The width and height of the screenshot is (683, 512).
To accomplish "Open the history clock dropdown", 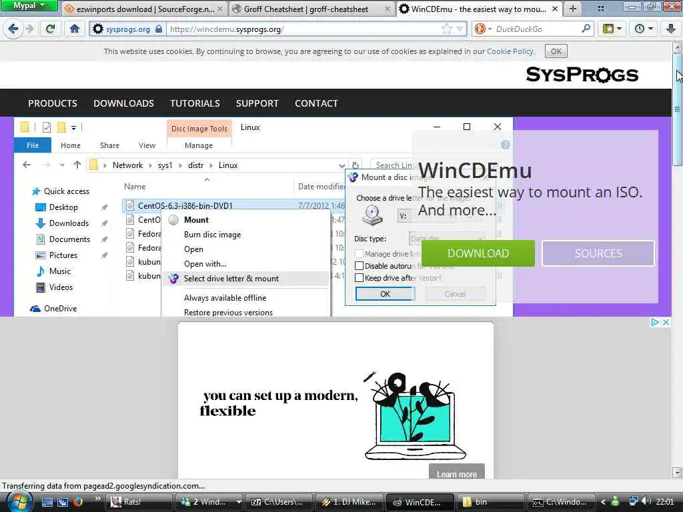I will pos(644,29).
